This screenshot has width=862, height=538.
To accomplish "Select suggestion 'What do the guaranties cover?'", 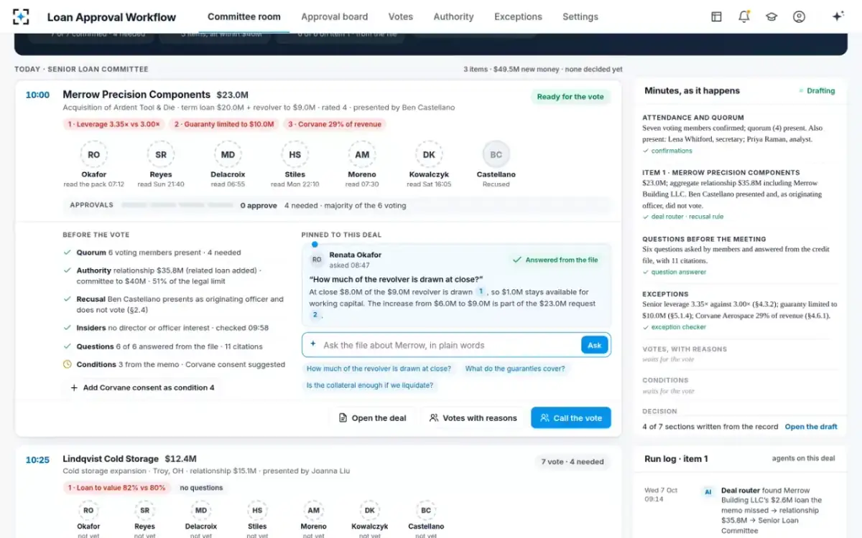I will 515,369.
